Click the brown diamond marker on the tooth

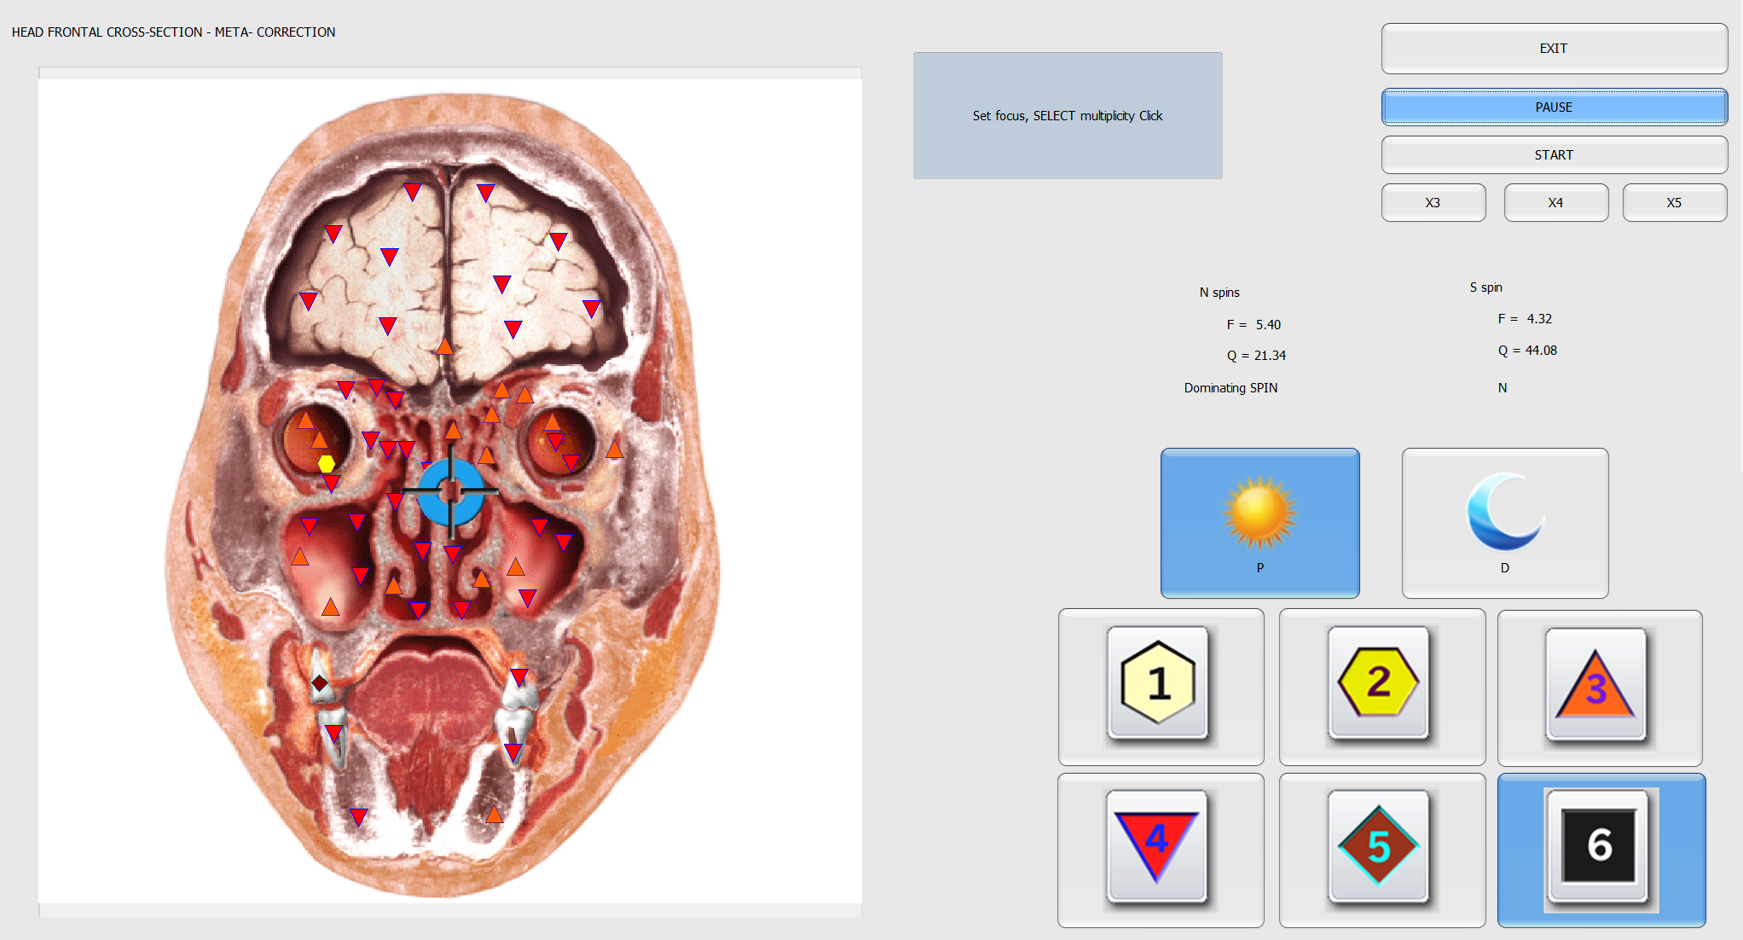point(320,683)
